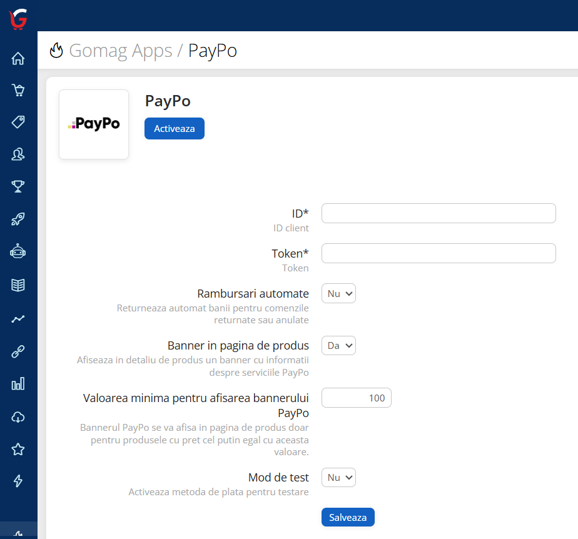Open the chain link icon
This screenshot has height=539, width=578.
pos(18,351)
